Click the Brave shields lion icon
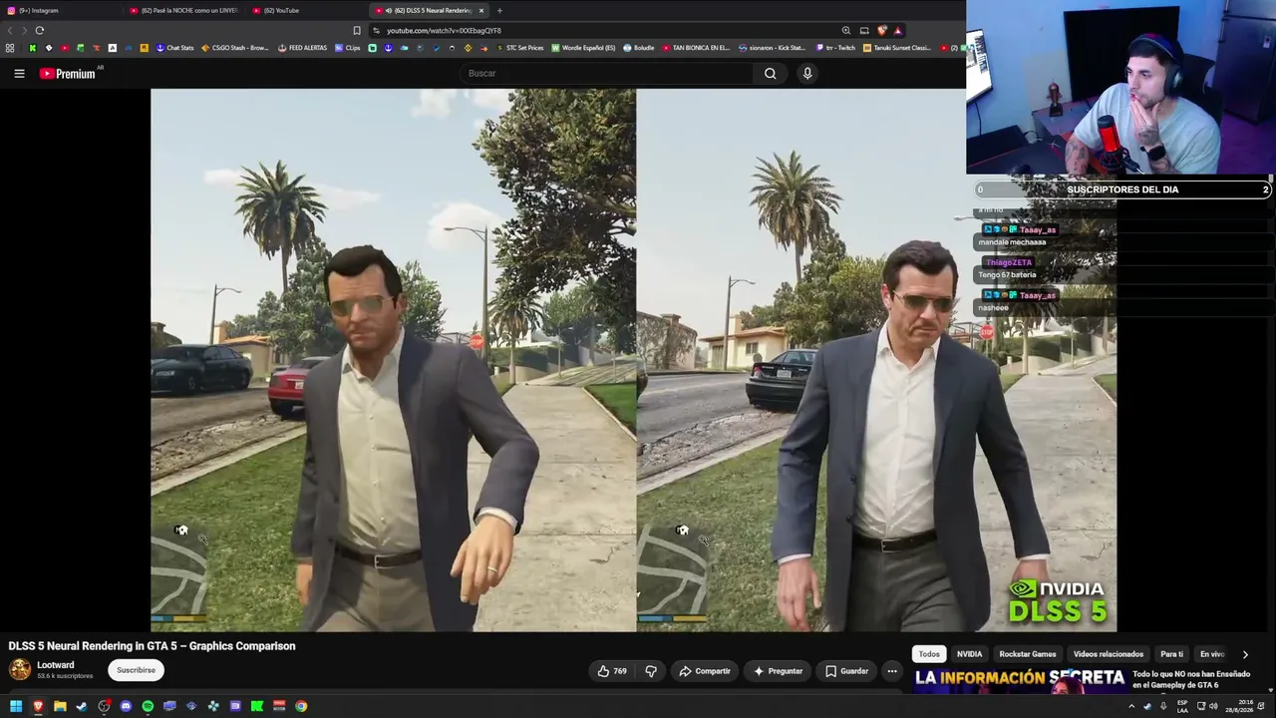This screenshot has height=718, width=1276. click(882, 30)
